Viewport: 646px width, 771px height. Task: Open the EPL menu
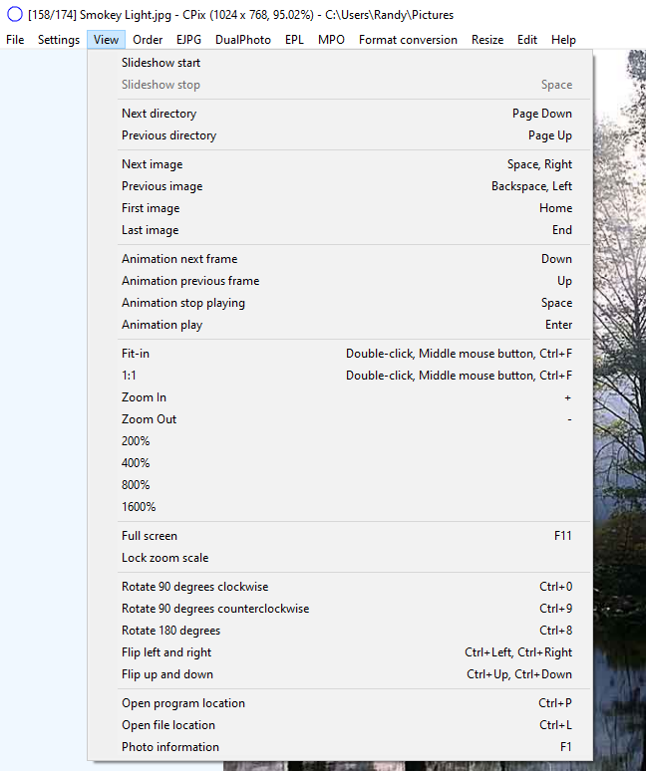[x=294, y=40]
